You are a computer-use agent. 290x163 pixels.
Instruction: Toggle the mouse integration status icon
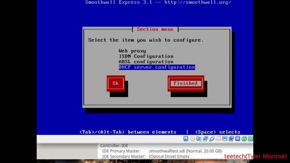(244, 139)
